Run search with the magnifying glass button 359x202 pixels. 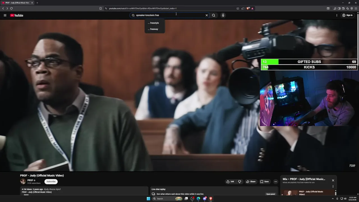[x=213, y=15]
